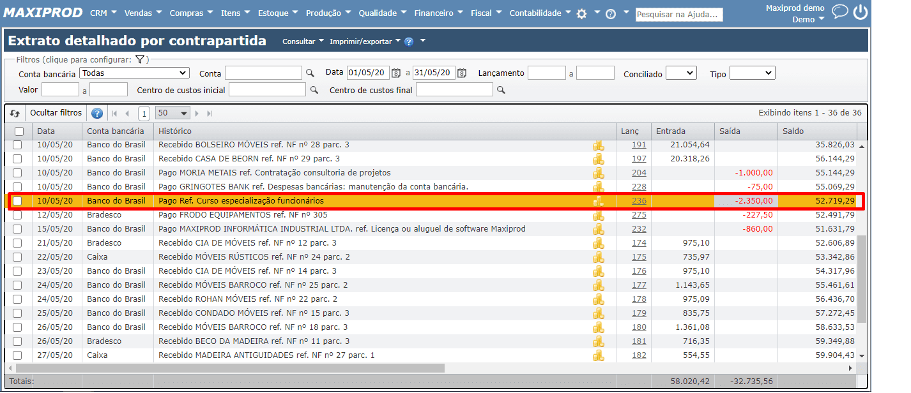911x393 pixels.
Task: Click magnifier beside Centro de custos final
Action: pos(501,91)
